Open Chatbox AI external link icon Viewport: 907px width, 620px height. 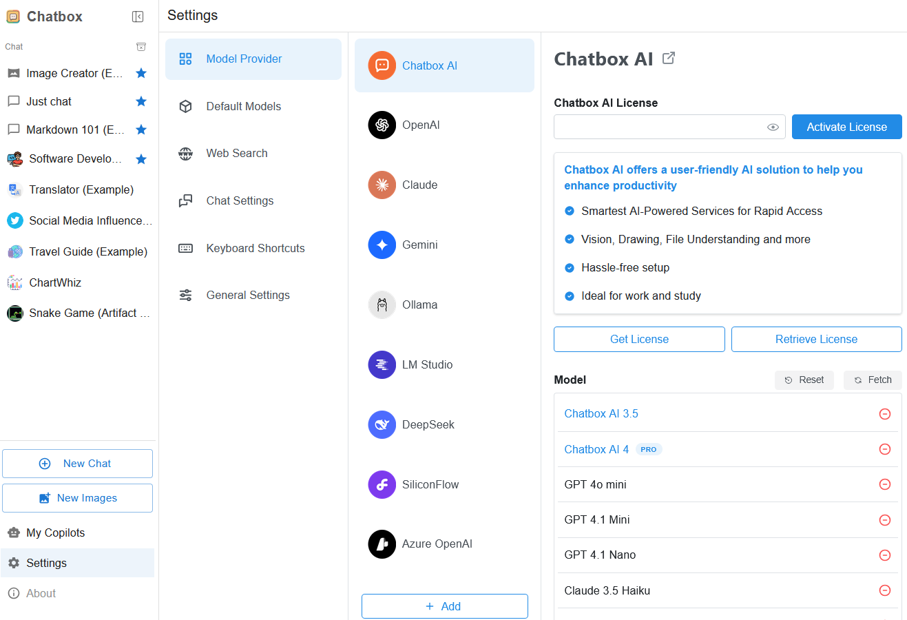coord(669,59)
